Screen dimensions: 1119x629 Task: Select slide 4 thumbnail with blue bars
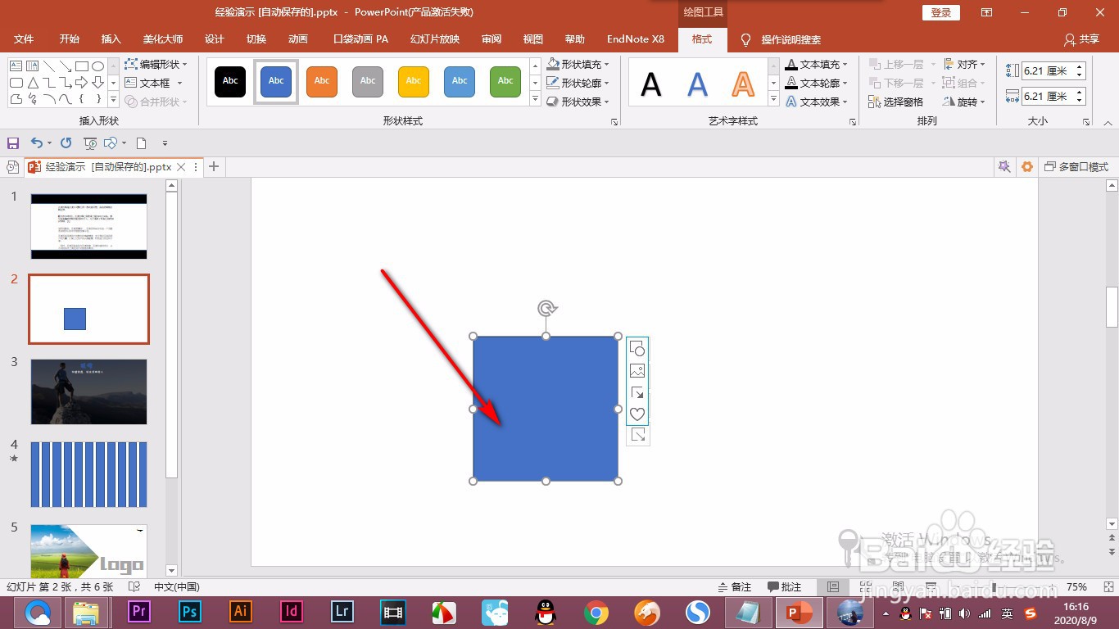coord(88,474)
